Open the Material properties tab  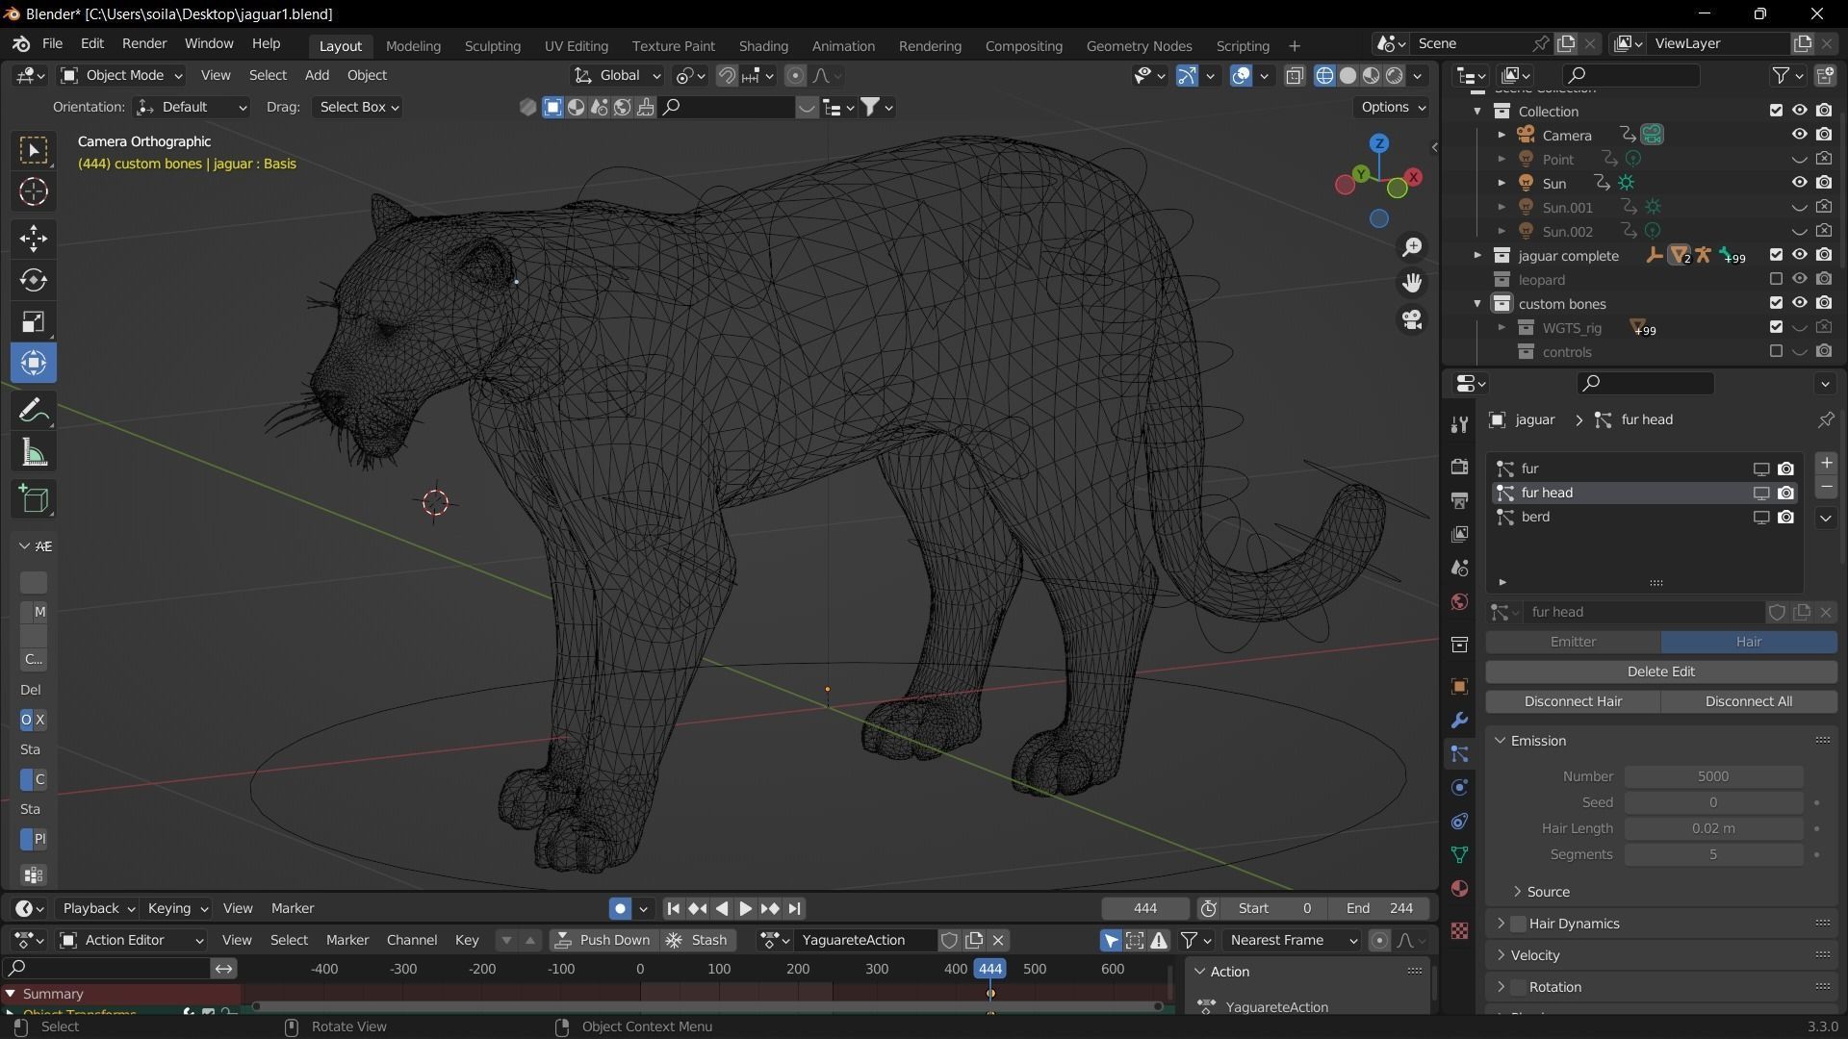(1459, 888)
